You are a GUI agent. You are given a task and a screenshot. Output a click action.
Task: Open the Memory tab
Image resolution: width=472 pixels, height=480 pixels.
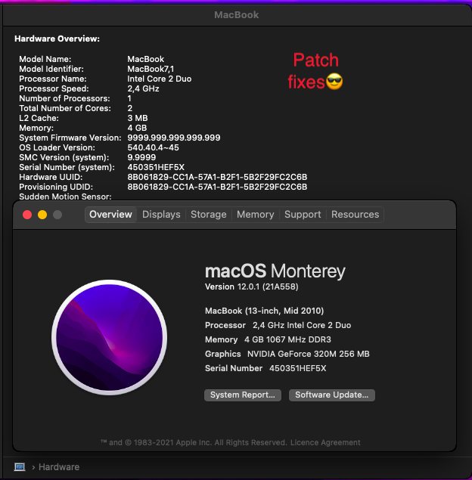256,214
